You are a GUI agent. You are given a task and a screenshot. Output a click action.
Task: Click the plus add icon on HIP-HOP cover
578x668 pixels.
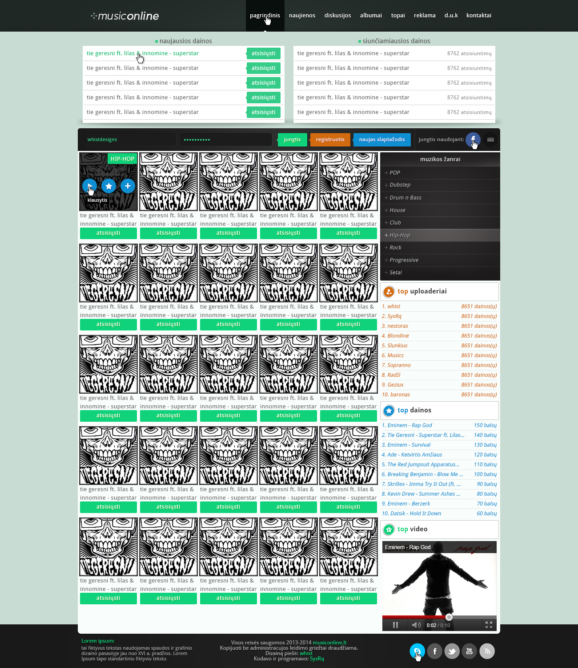tap(128, 186)
